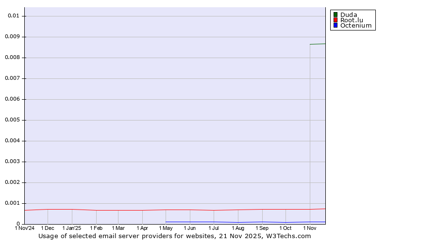The width and height of the screenshot is (437, 242).
Task: Click the red Root.lu data line
Action: pos(175,210)
